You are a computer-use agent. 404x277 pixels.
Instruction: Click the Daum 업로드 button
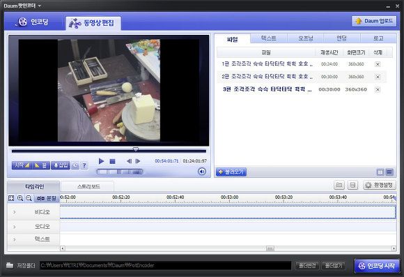[x=374, y=21]
